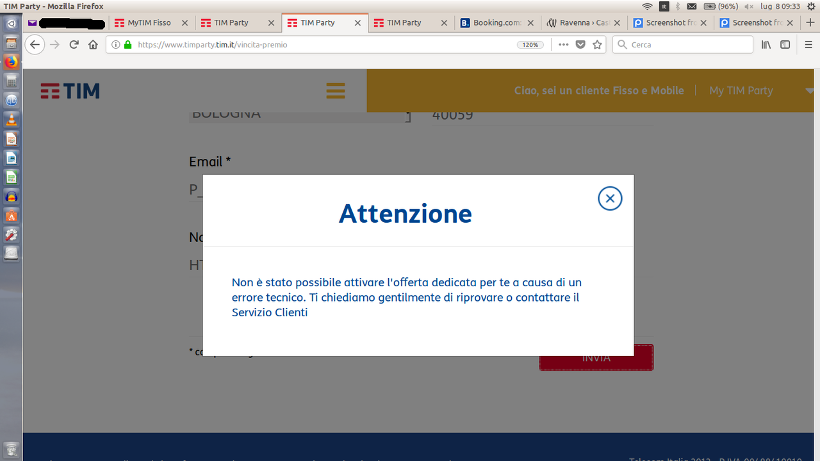
Task: Click the My TIM Party link
Action: [x=741, y=91]
